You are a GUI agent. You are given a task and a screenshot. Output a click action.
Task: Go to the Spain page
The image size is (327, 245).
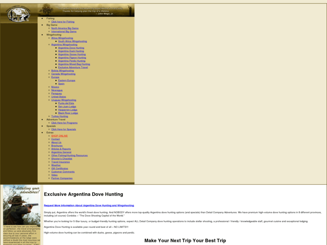coord(61,84)
